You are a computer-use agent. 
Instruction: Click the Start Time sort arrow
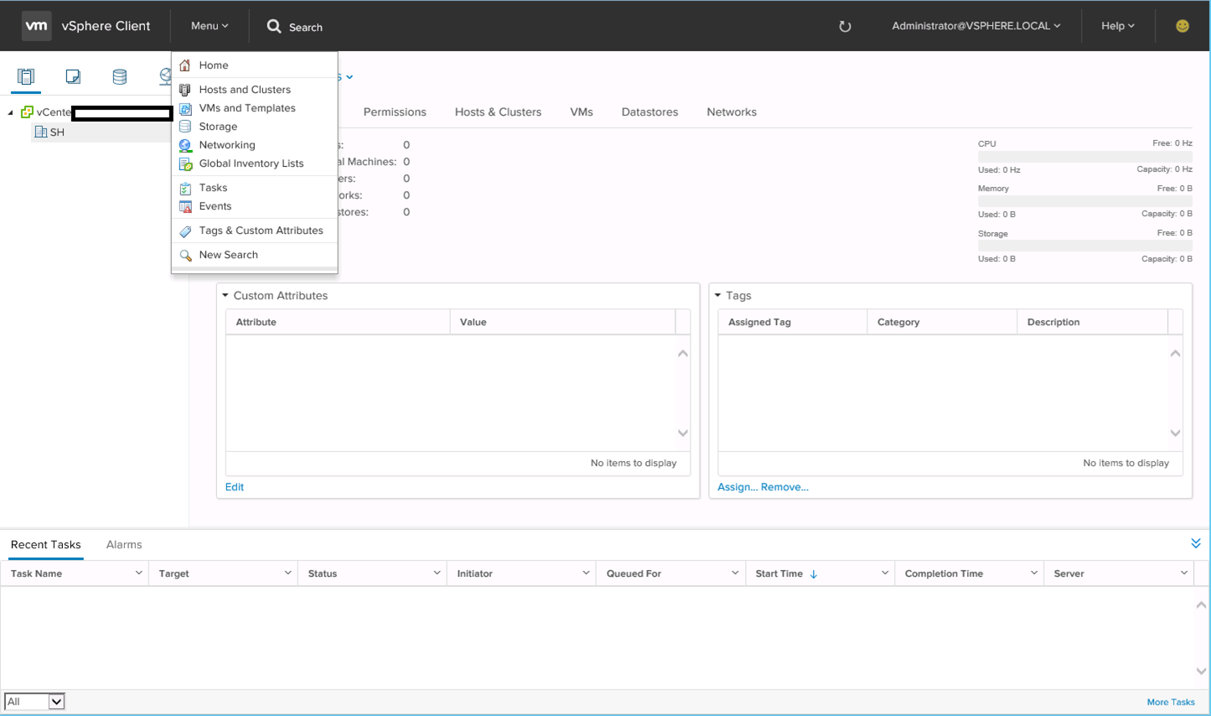coord(814,574)
